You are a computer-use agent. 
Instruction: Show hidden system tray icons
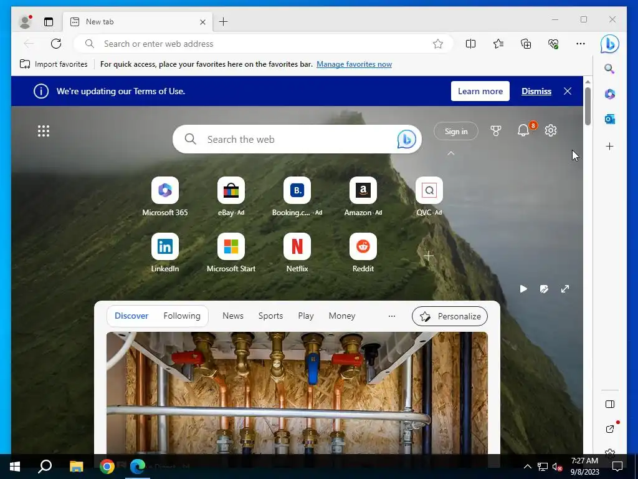click(527, 467)
